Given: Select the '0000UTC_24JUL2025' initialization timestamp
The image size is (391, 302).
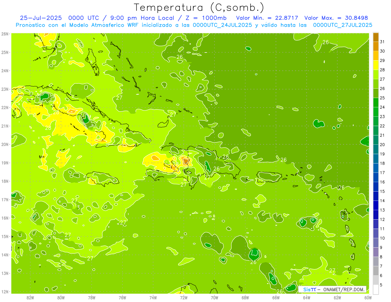Looking at the screenshot, I should click(x=223, y=25).
